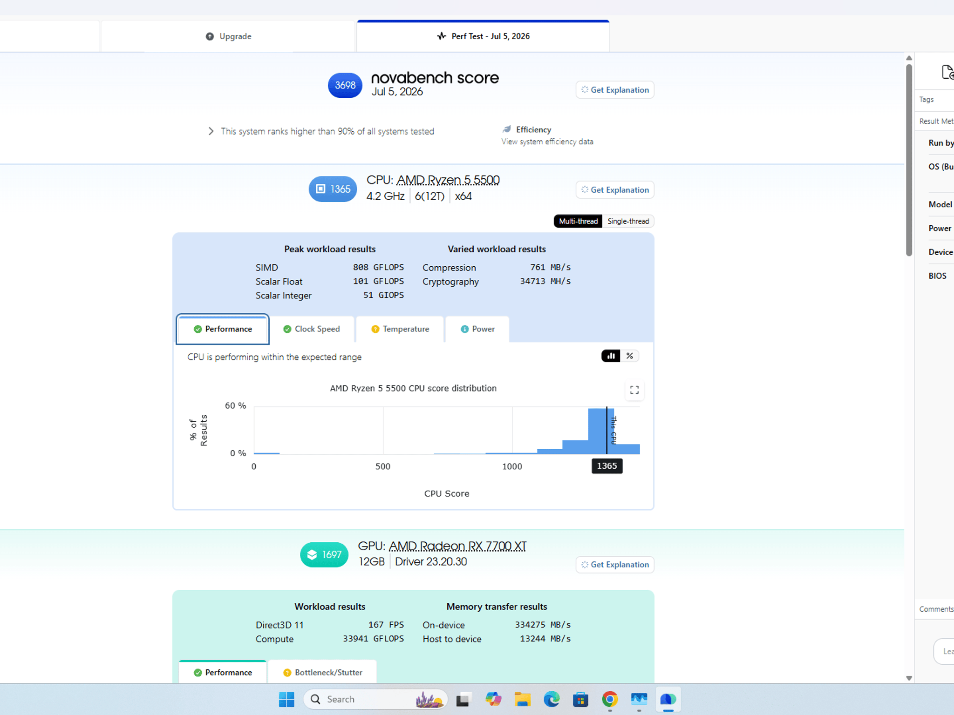Open the Clock Speed tab
Screen dimensions: 954x715
pos(312,329)
